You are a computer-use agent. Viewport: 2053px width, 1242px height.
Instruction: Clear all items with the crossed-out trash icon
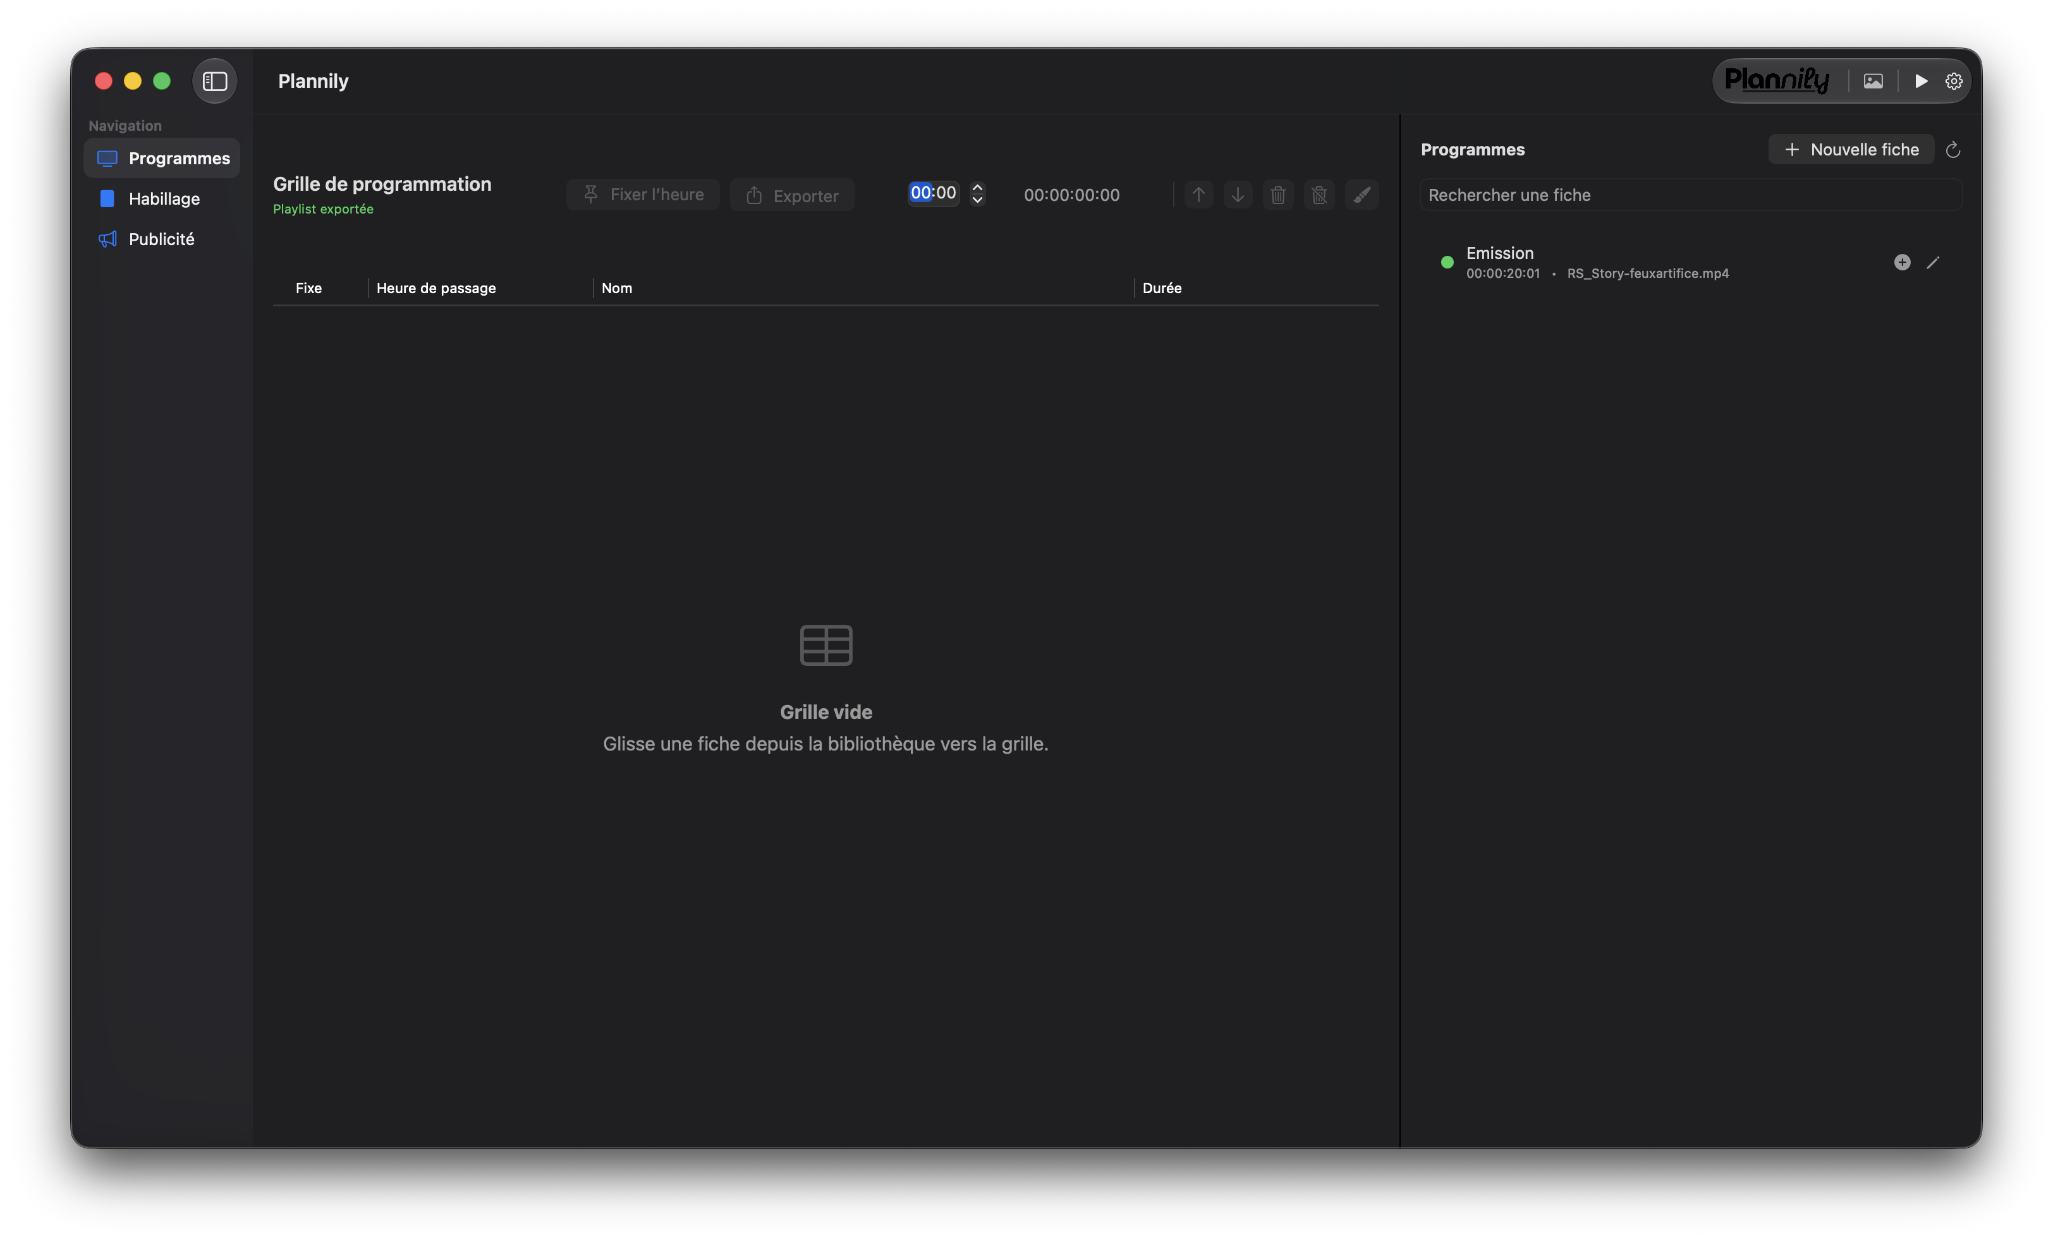point(1319,195)
